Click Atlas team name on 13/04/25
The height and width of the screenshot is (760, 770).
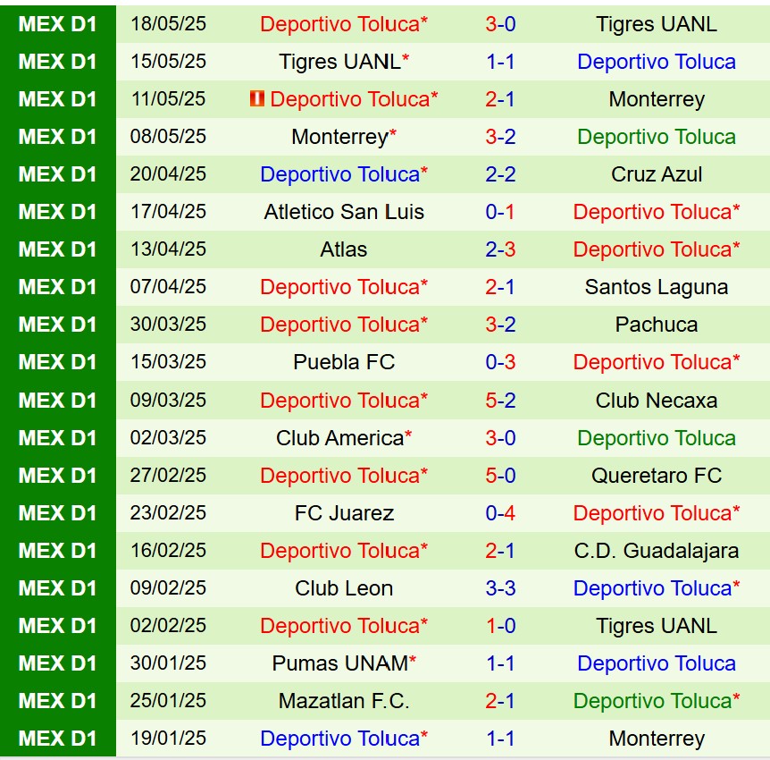344,249
